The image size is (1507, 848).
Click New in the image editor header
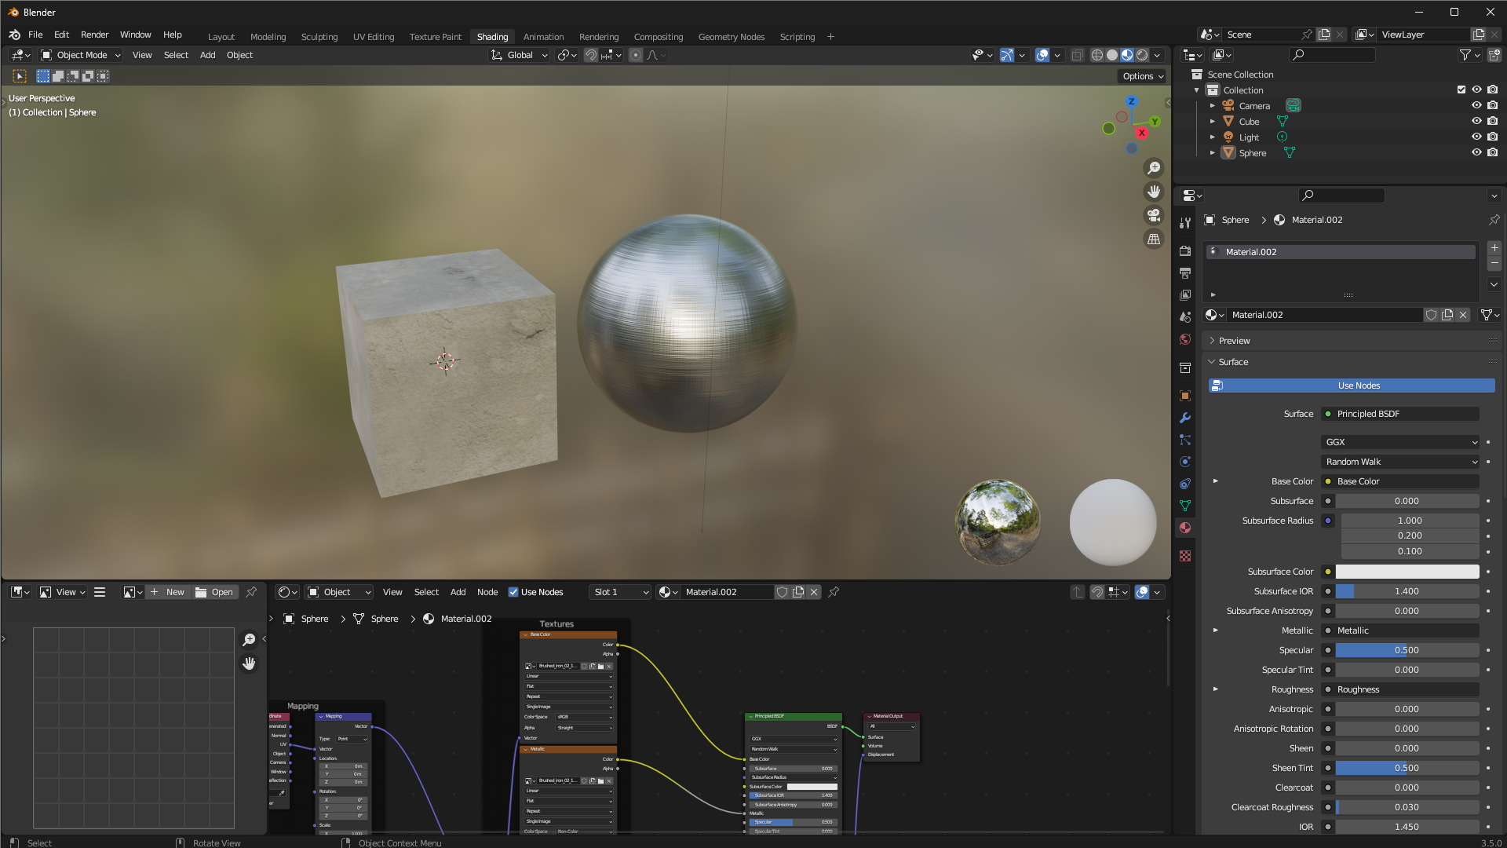pyautogui.click(x=174, y=592)
